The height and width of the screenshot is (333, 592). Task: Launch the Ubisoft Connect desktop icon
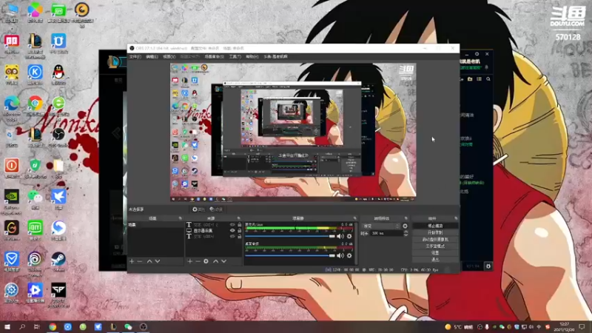pyautogui.click(x=35, y=264)
